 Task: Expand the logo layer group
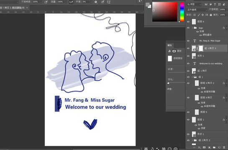192,28
